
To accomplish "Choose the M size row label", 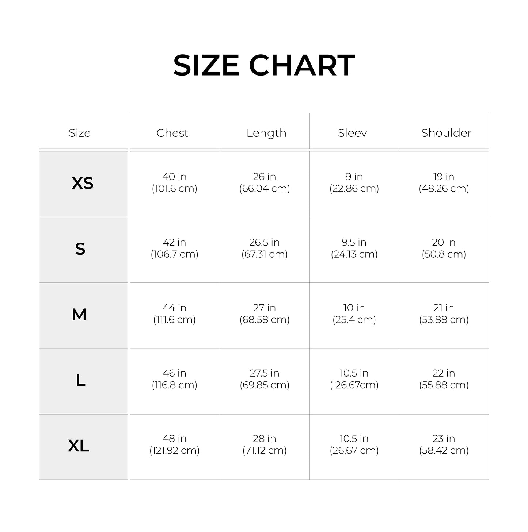I will (79, 315).
